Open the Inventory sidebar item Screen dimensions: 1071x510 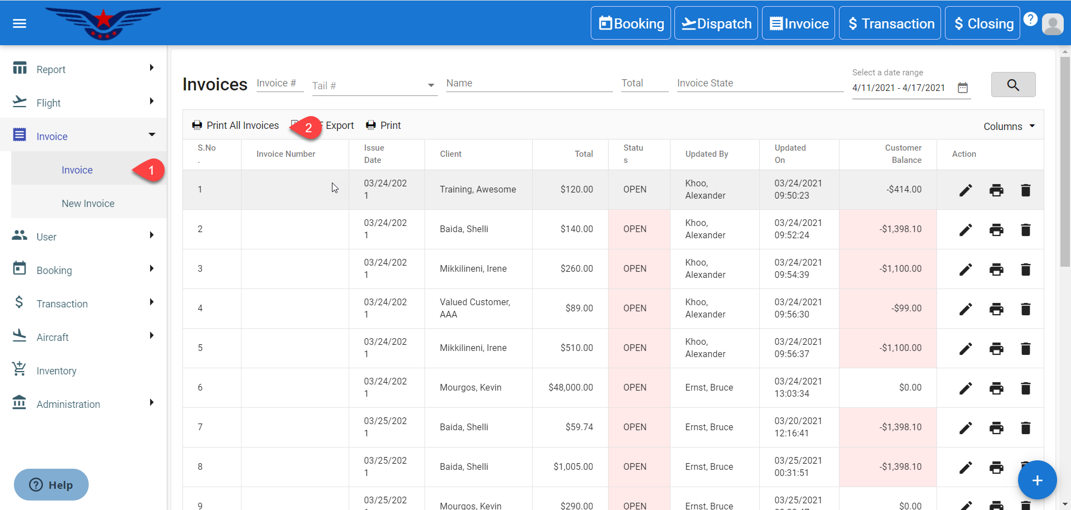tap(56, 371)
